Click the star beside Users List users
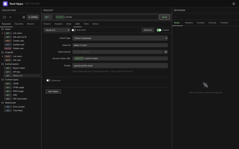 (x=2, y=33)
